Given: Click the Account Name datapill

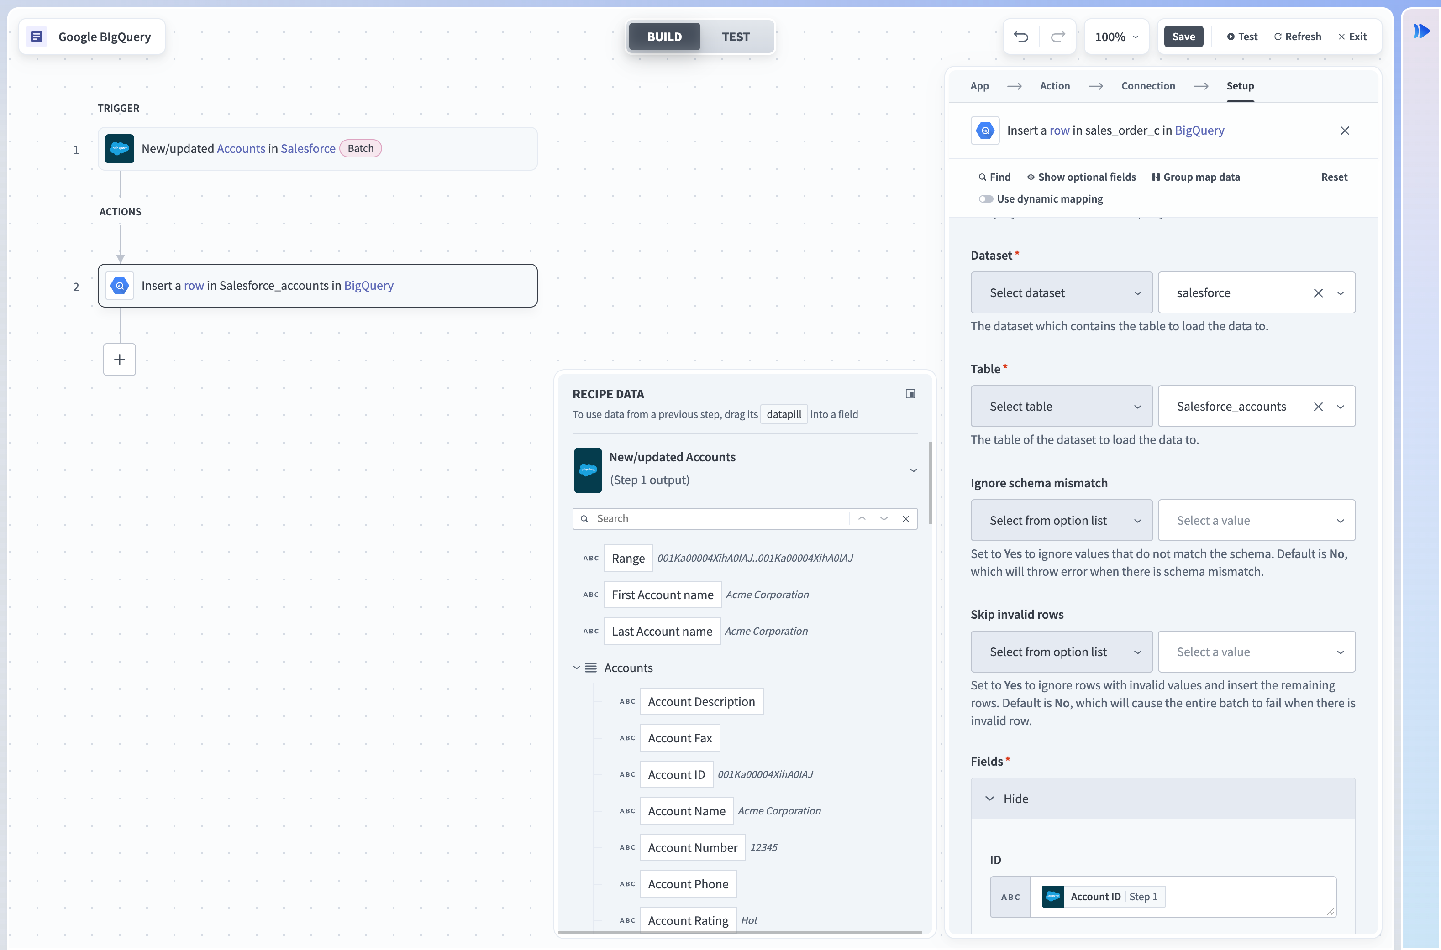Looking at the screenshot, I should pyautogui.click(x=687, y=811).
